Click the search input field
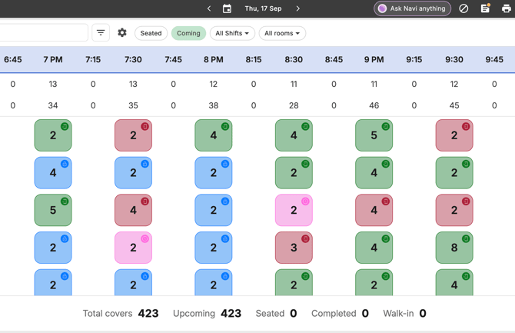 [x=43, y=32]
